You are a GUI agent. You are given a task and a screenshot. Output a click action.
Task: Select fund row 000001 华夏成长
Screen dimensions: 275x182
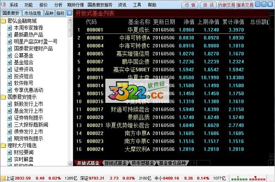[160, 30]
